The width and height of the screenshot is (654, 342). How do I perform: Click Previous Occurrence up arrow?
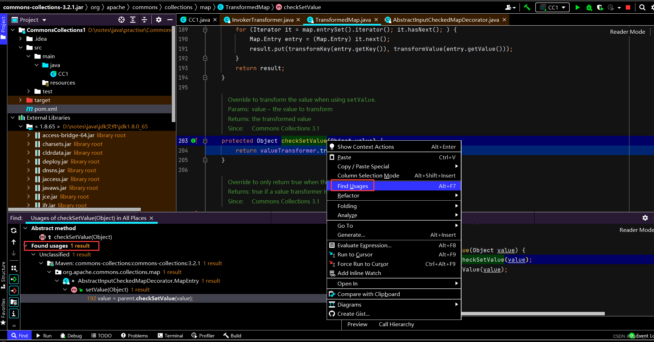[x=14, y=242]
